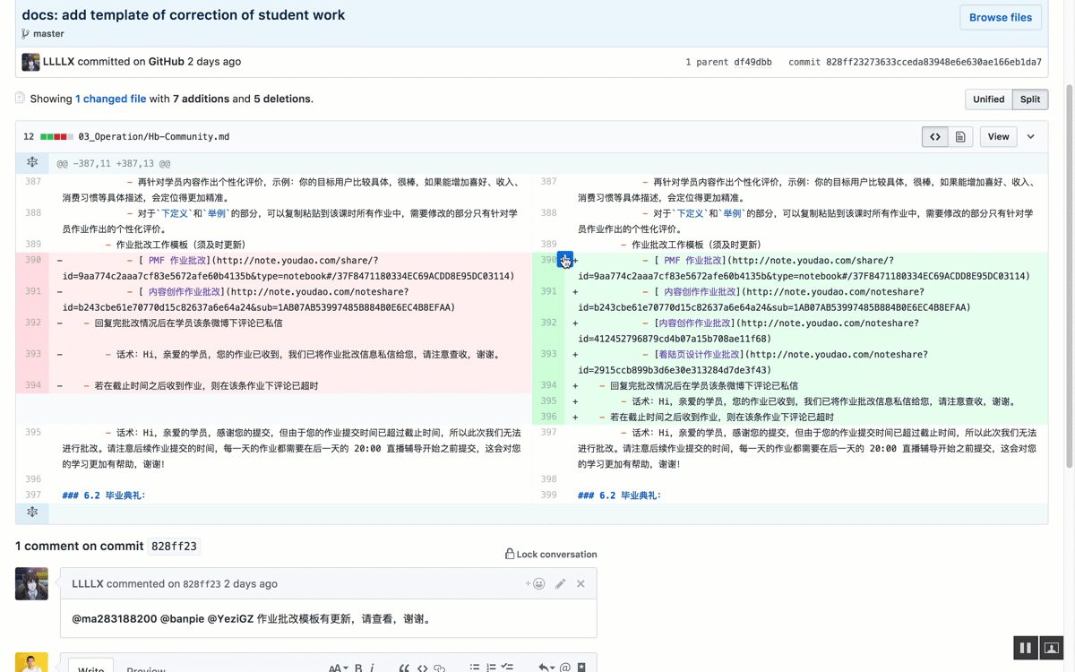
Task: Expand hidden lines below the diff
Action: pyautogui.click(x=32, y=513)
